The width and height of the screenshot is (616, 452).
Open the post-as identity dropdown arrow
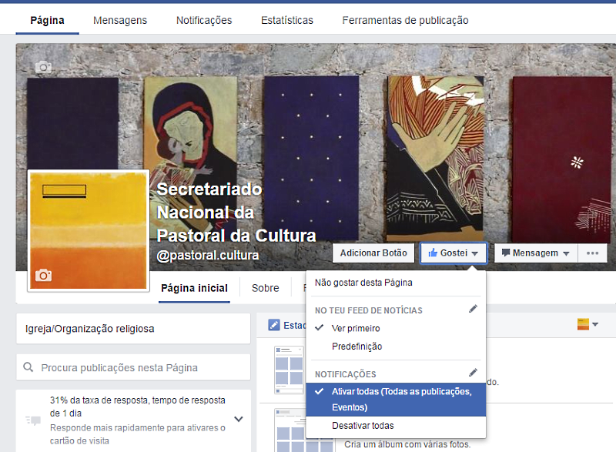(x=595, y=324)
